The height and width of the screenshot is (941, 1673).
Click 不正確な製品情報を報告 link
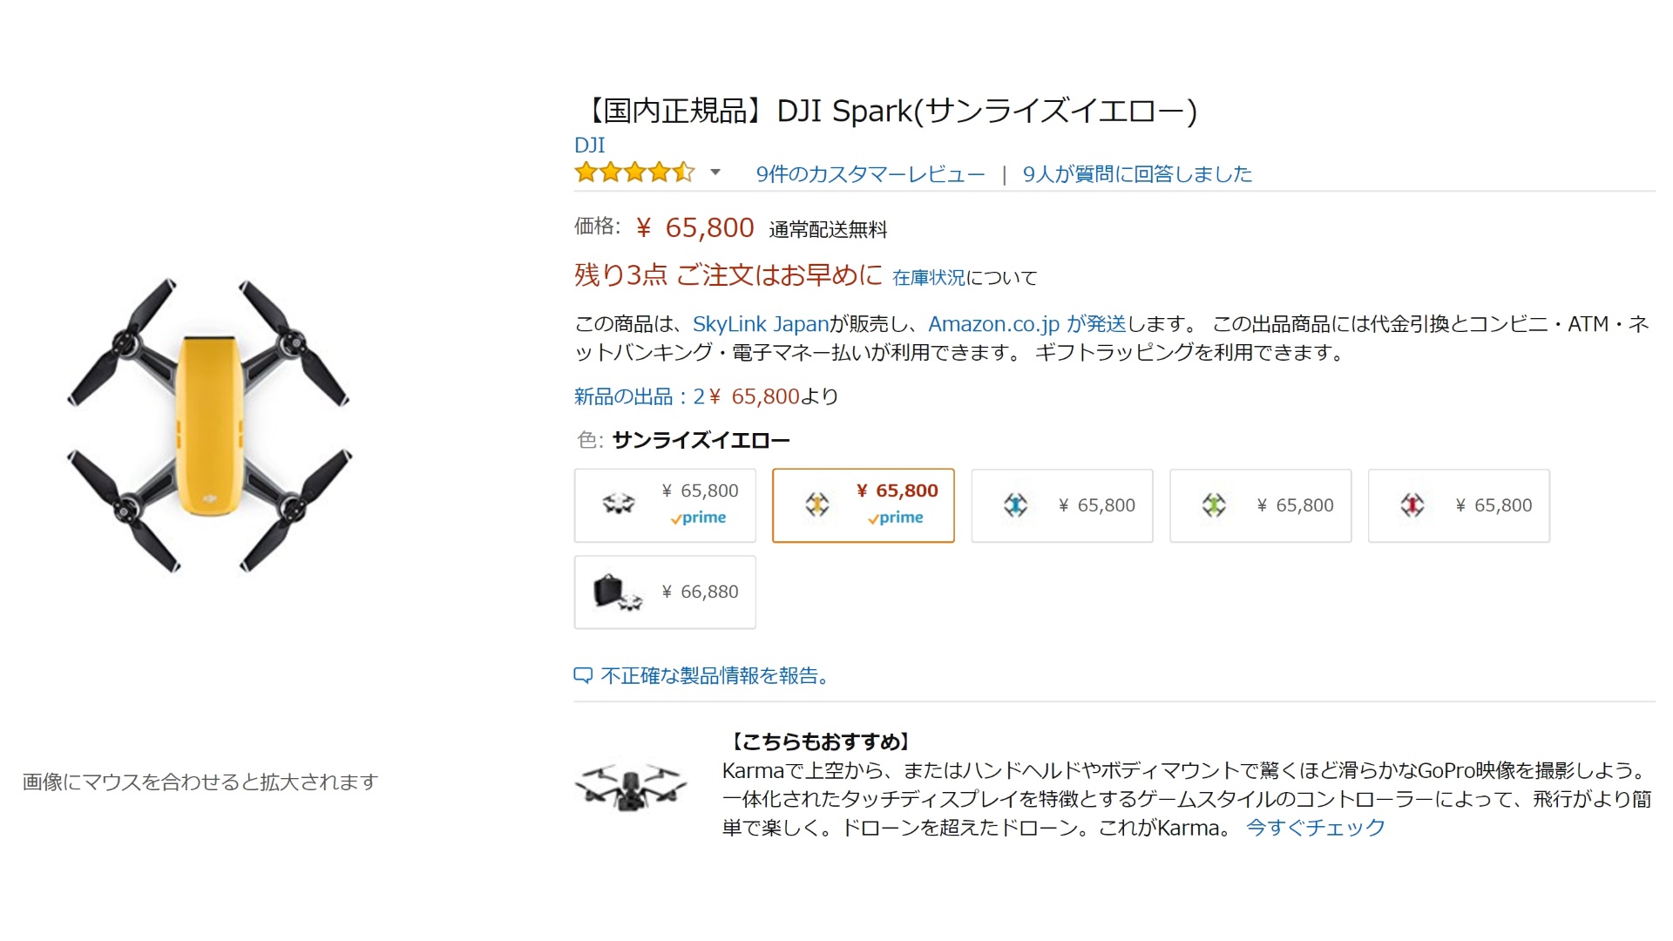(x=715, y=676)
